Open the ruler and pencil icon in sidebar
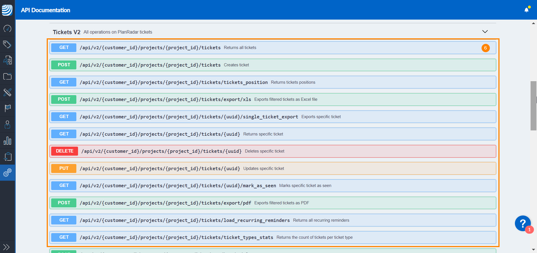 click(7, 92)
